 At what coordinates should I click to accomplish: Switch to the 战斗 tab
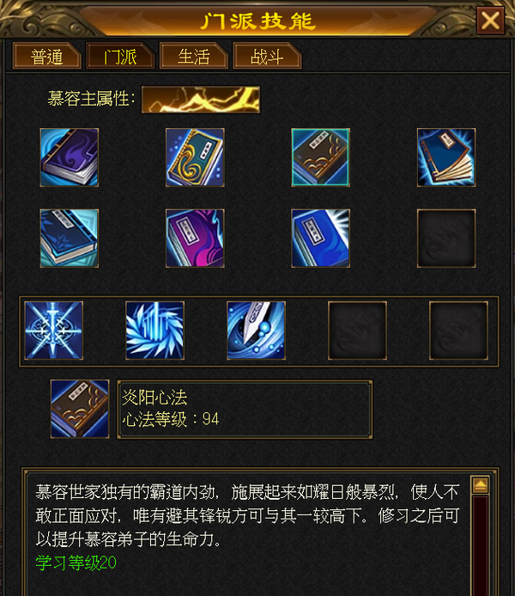click(267, 56)
